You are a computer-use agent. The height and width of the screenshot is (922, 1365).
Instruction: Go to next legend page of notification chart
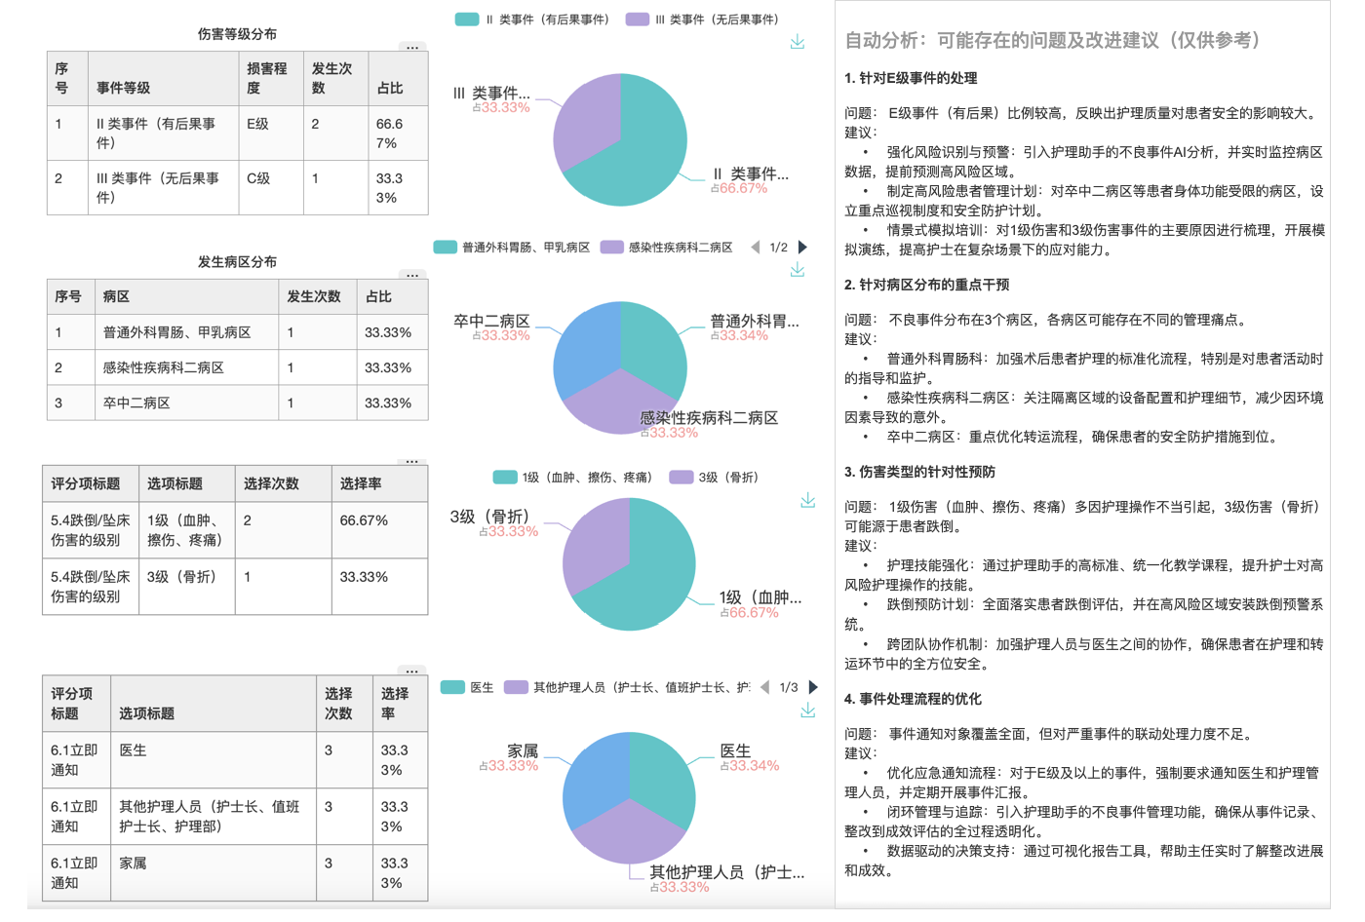pyautogui.click(x=813, y=687)
